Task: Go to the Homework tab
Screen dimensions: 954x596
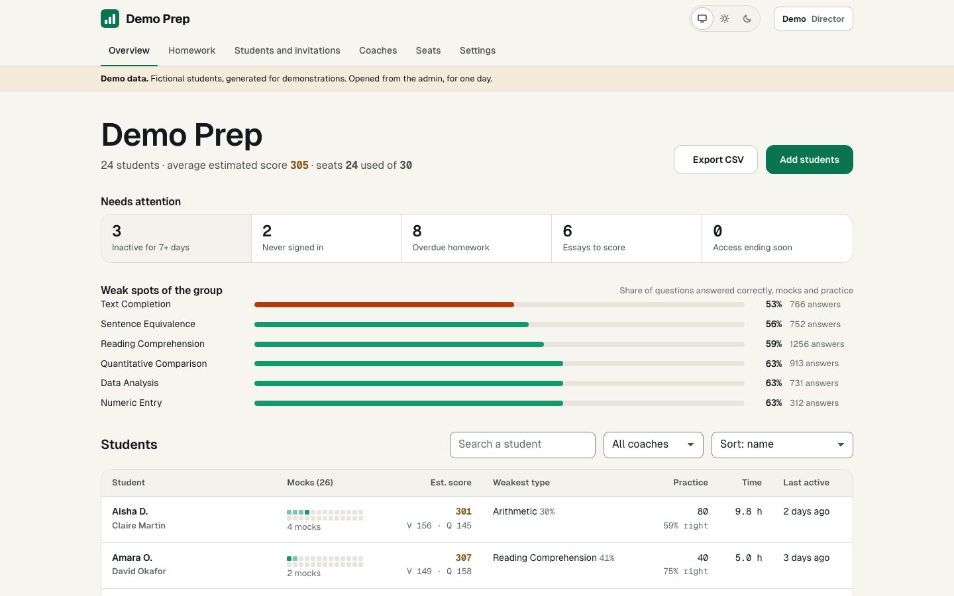Action: [x=191, y=50]
